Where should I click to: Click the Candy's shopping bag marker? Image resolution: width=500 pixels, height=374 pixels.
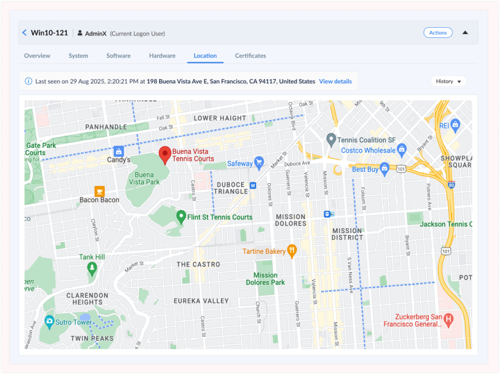point(119,151)
